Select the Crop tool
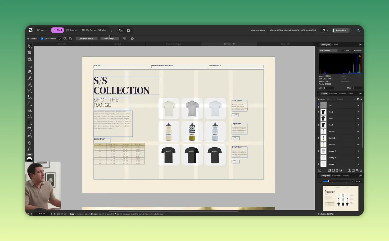The width and height of the screenshot is (389, 241). 29,52
